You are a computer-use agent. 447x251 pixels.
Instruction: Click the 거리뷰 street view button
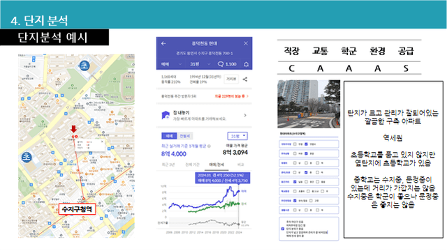coord(231,79)
